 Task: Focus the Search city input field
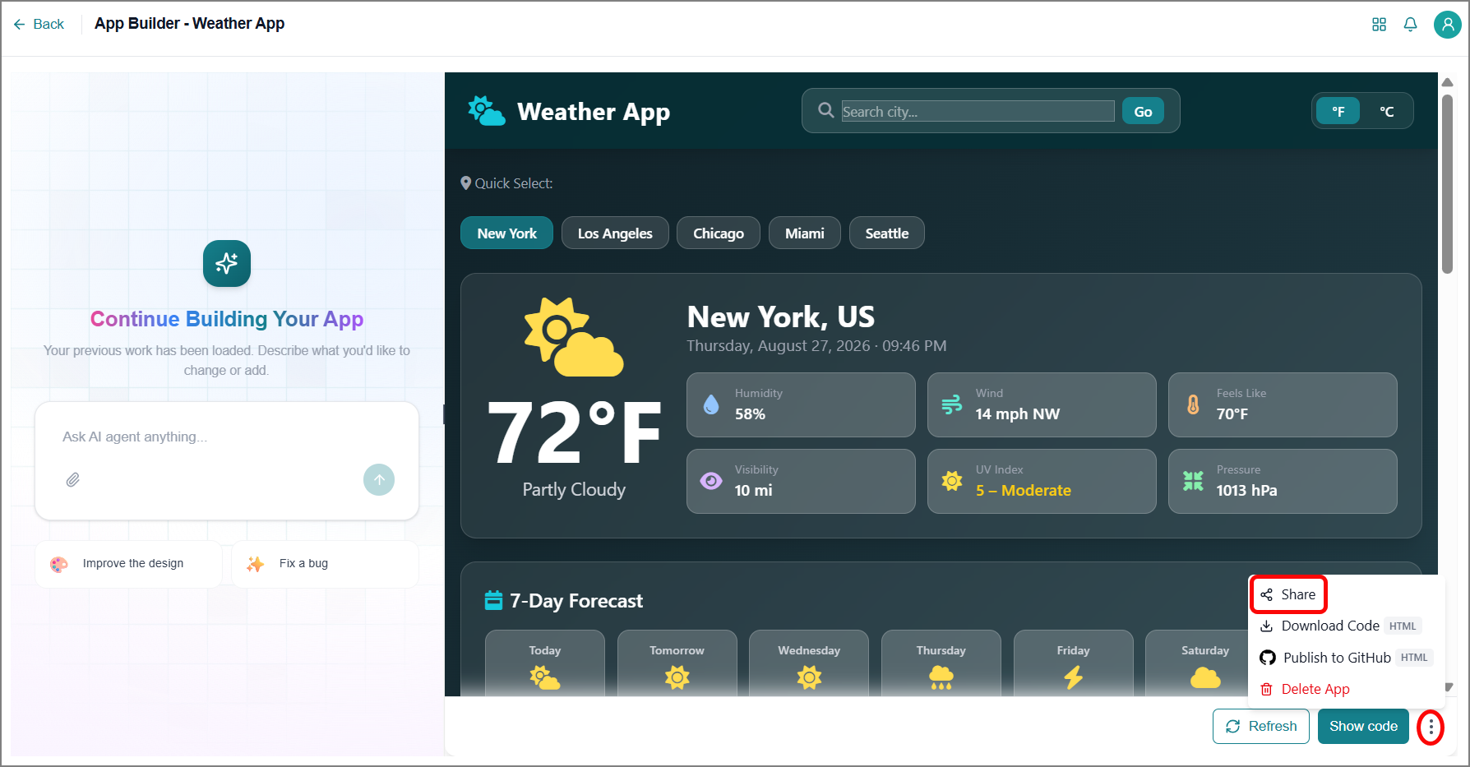click(x=978, y=111)
